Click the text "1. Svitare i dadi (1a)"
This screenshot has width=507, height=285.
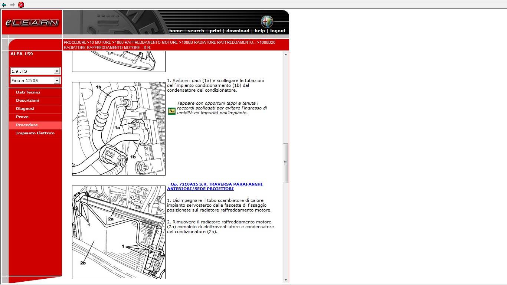[189, 81]
